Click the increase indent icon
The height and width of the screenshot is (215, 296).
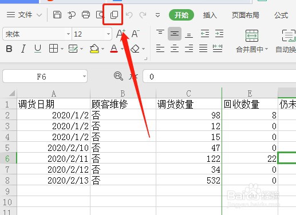point(219,34)
